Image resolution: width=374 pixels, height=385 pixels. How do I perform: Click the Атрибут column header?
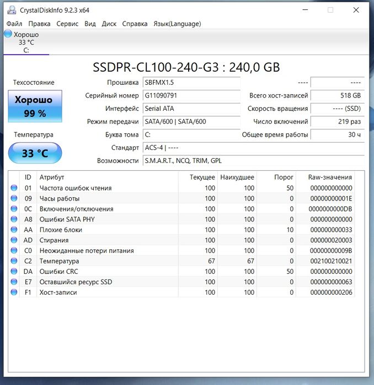click(108, 177)
